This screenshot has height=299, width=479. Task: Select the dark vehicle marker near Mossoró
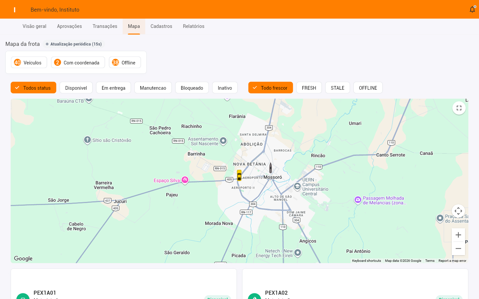[270, 168]
